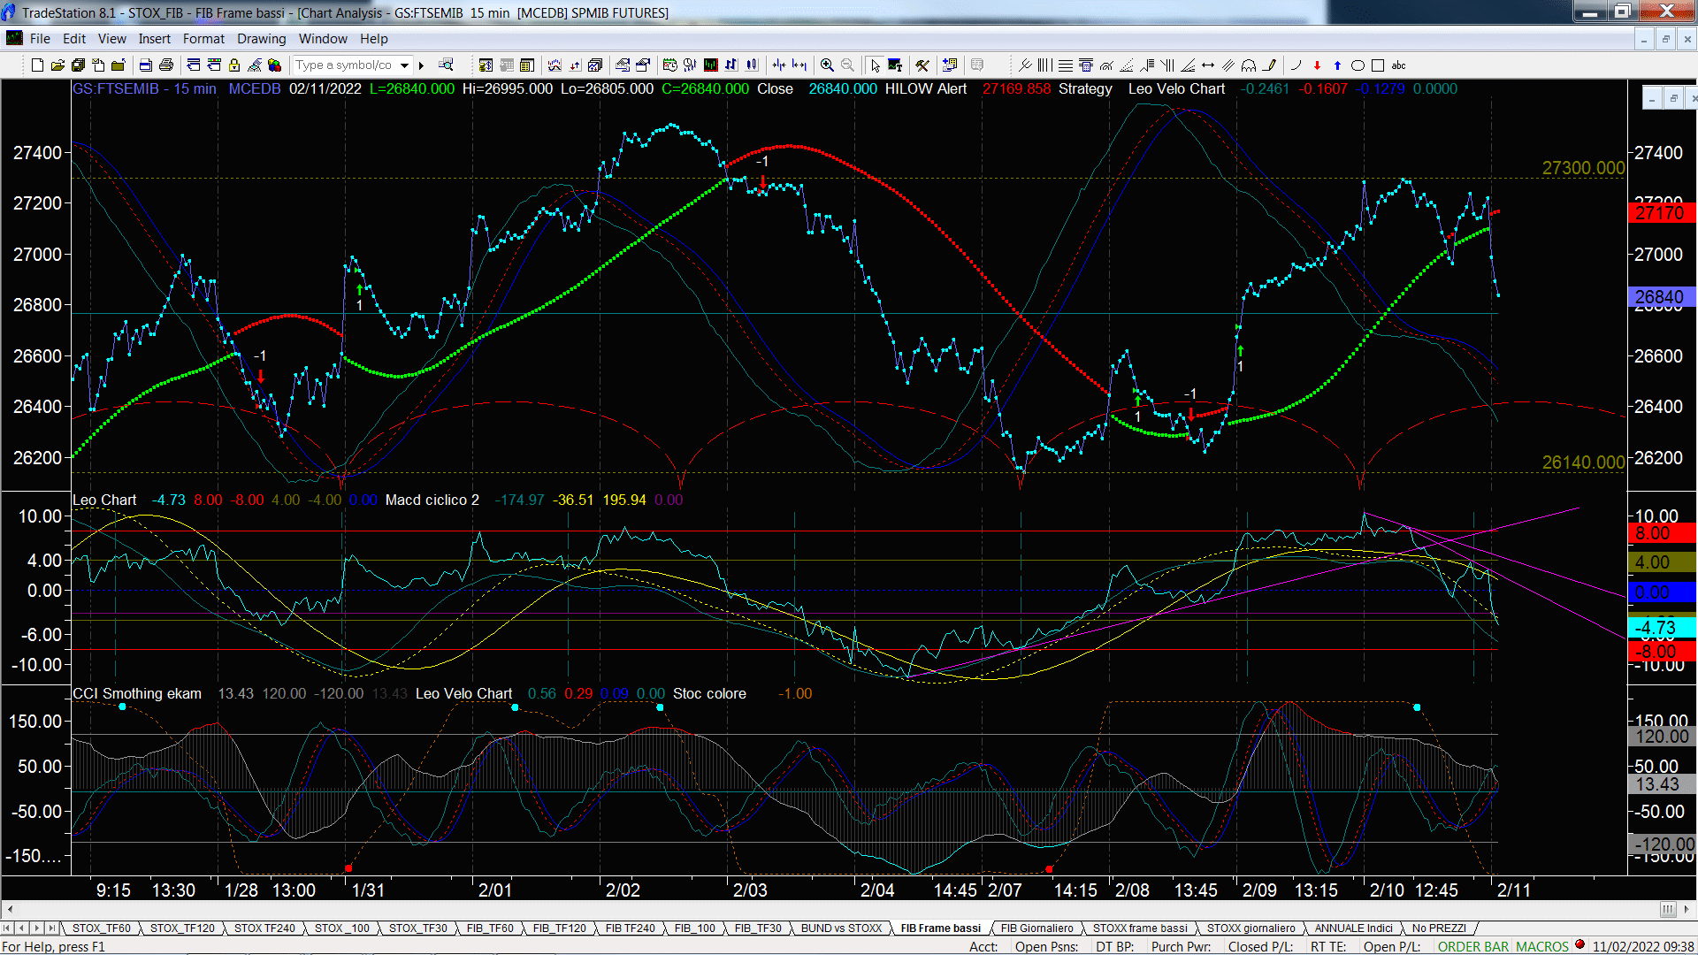Viewport: 1698px width, 955px height.
Task: Click the colored cubes icon
Action: (274, 65)
